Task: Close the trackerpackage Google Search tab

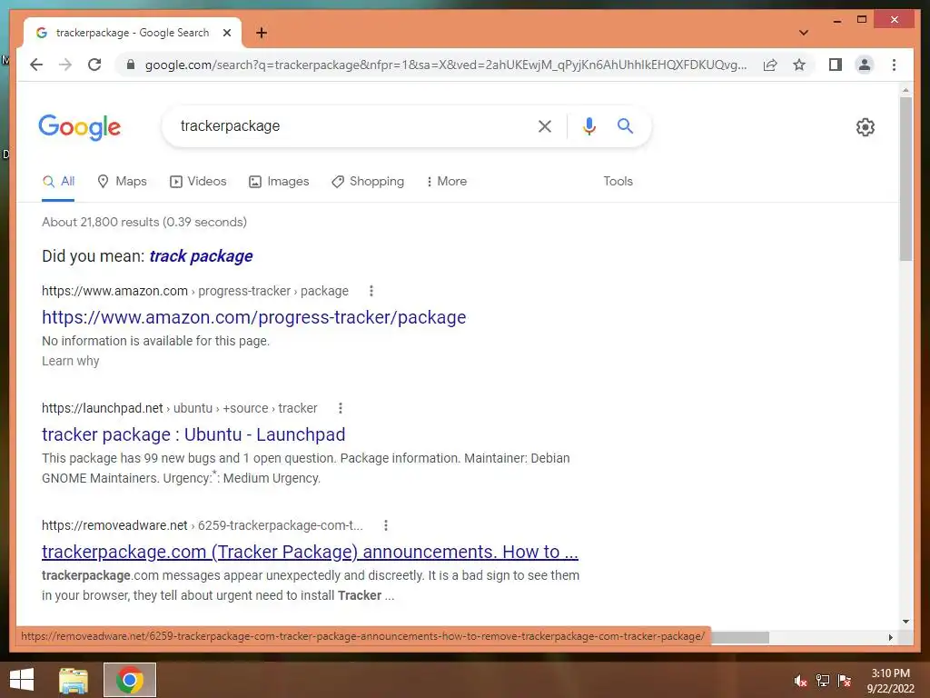Action: tap(226, 33)
